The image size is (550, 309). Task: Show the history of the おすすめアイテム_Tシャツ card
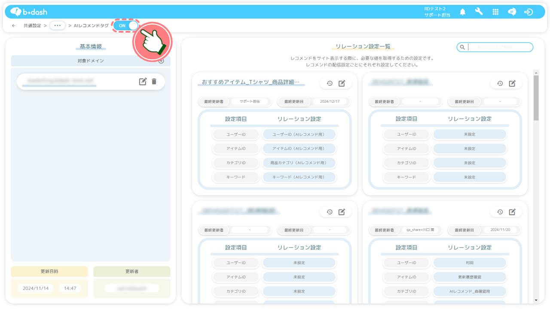(x=330, y=83)
